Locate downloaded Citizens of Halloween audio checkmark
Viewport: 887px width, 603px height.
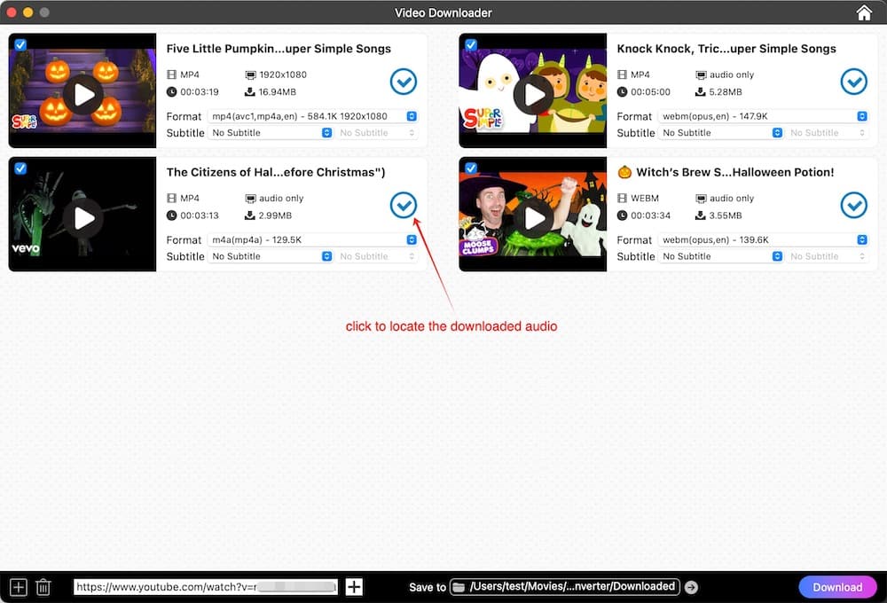click(404, 205)
